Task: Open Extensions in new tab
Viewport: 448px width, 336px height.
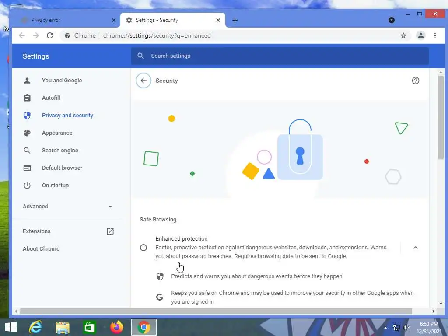Action: click(68, 231)
